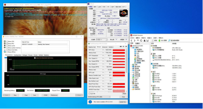Open the processor selection dropdown in CPU-Z

[x=102, y=40]
